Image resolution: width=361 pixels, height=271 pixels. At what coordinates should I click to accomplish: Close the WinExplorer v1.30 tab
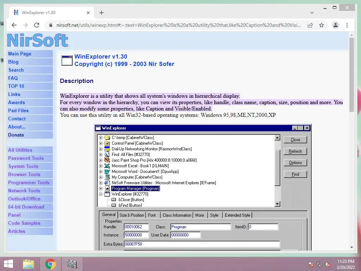tap(88, 13)
